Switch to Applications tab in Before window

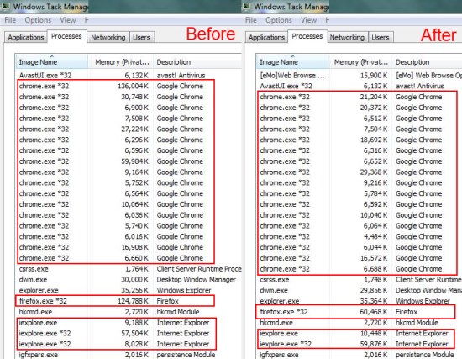pos(26,37)
